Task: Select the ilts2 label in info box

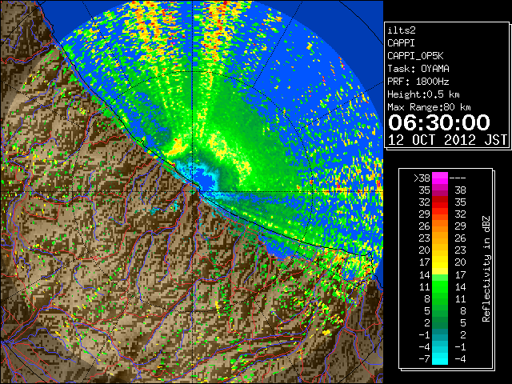Action: (x=402, y=30)
